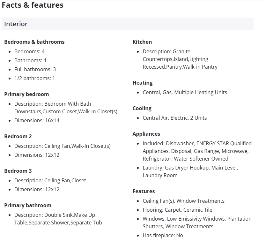Click the Facts & features heading

point(33,5)
